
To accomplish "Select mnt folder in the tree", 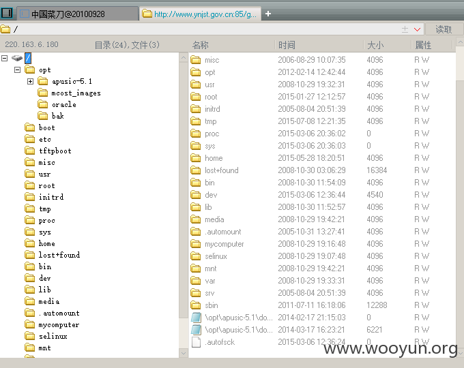I will click(38, 348).
